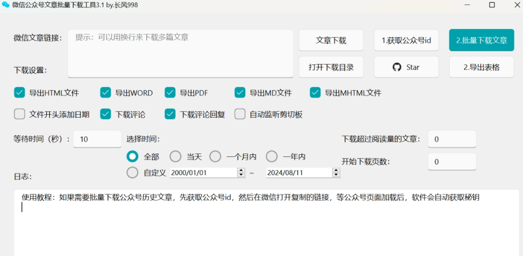
Task: Toggle the 导出PDF checkbox
Action: pyautogui.click(x=170, y=92)
